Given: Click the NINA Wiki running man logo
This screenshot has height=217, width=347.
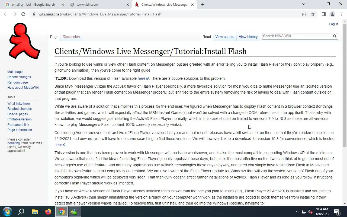Looking at the screenshot, I should tap(24, 41).
